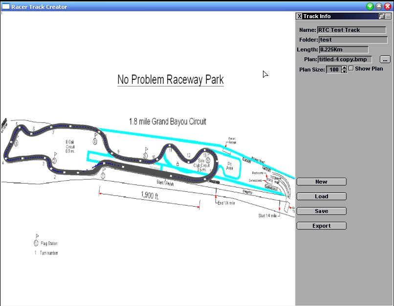Viewport: 394px width, 306px height.
Task: Click the Pit Area label
Action: coord(229,166)
